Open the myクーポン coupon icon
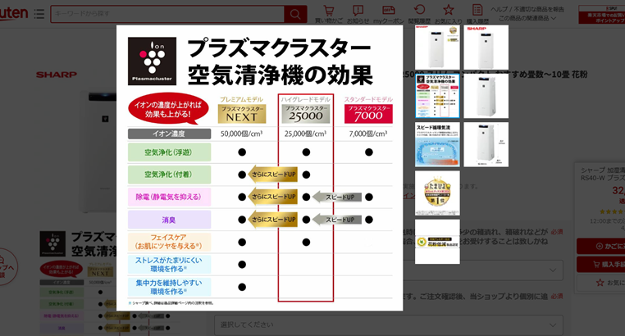625x336 pixels. pyautogui.click(x=389, y=14)
